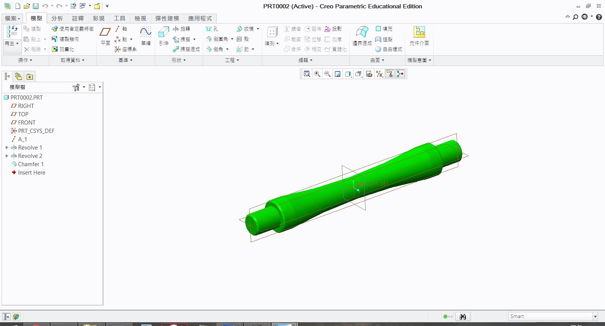Image resolution: width=605 pixels, height=326 pixels.
Task: Open the File (檔案) menu
Action: coord(12,18)
